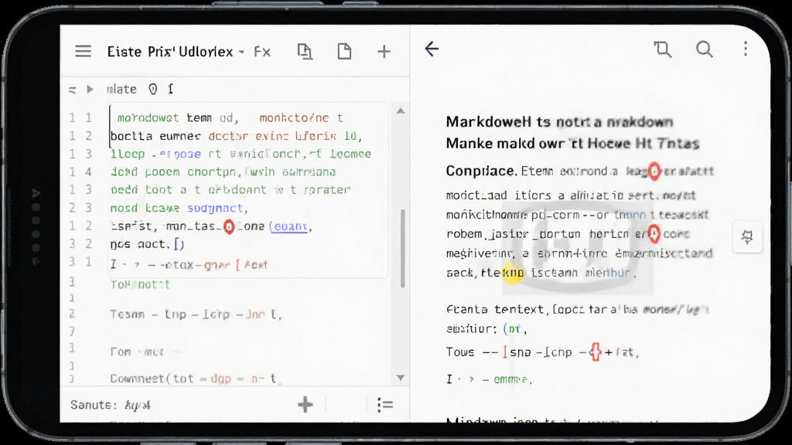Viewport: 792px width, 445px height.
Task: Add a new item with the top plus icon
Action: tap(384, 52)
